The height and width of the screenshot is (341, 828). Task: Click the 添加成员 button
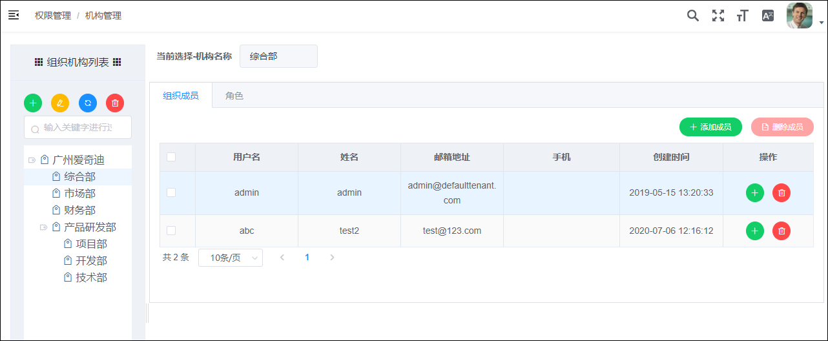[x=710, y=127]
